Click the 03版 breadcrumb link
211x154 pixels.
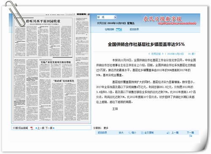191,54
